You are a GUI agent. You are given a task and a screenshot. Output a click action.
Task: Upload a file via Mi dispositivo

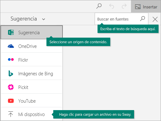32,114
